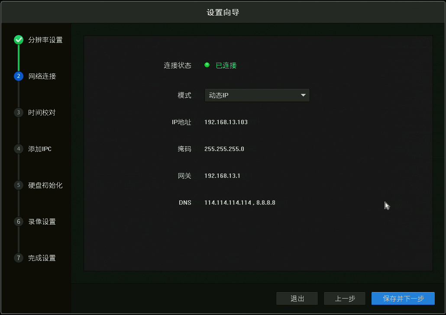
Task: Open the 模式 dropdown showing 动态IP
Action: point(251,95)
